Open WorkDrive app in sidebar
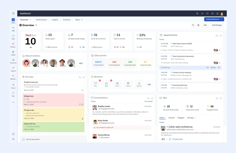 coord(13,60)
